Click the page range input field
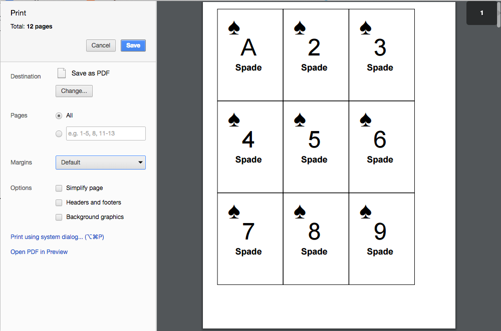501x331 pixels. click(x=106, y=133)
